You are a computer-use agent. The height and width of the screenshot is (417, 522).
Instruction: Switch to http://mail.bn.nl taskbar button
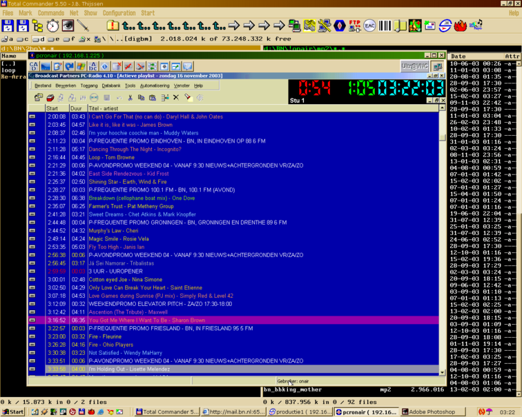click(x=233, y=411)
